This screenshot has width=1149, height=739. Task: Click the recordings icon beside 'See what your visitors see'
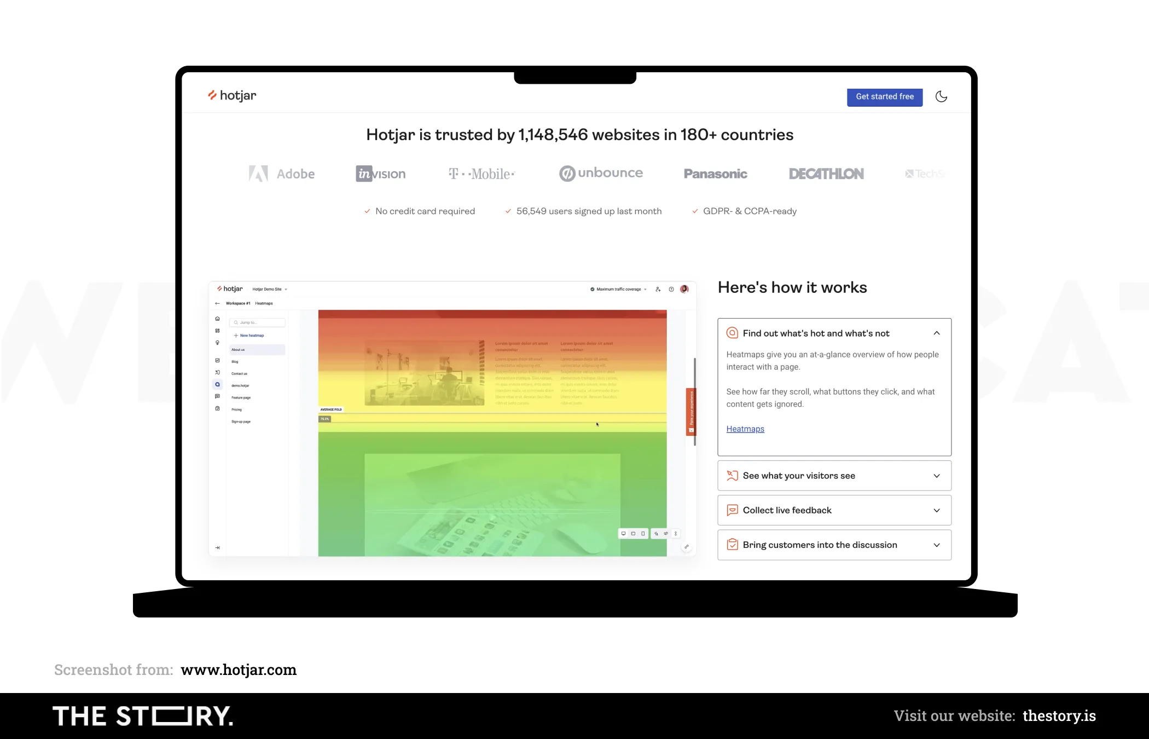coord(732,476)
